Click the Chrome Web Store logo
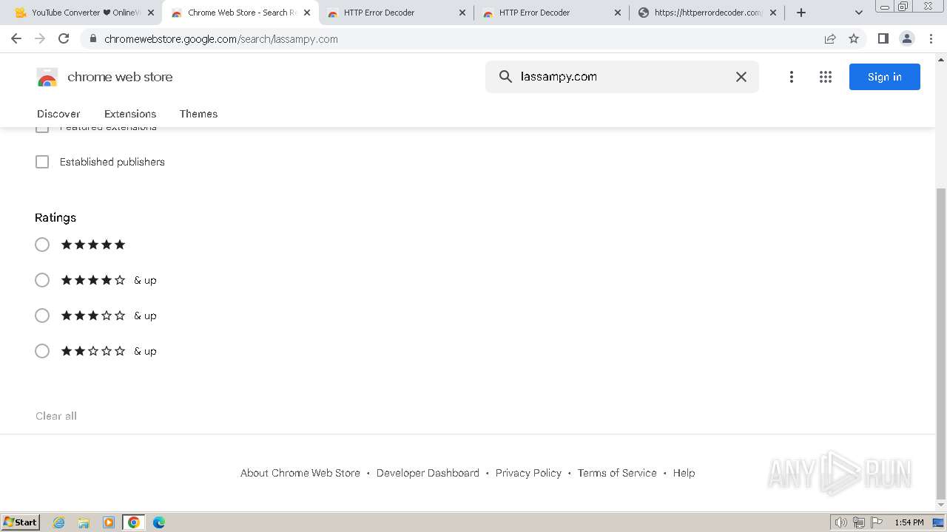This screenshot has width=947, height=532. coord(47,77)
